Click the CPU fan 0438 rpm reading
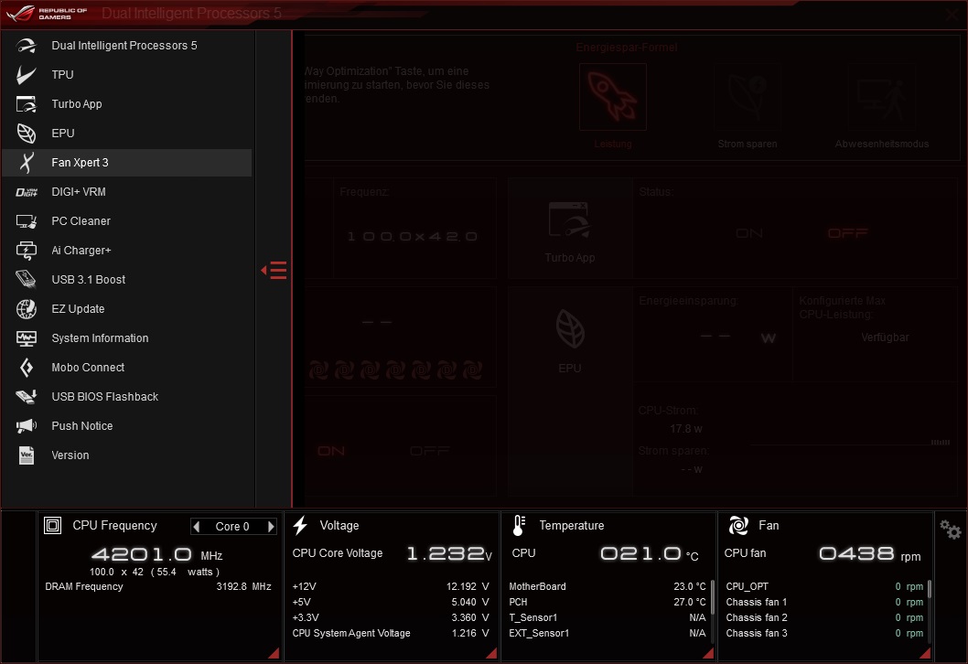Viewport: 968px width, 664px height. click(x=870, y=553)
